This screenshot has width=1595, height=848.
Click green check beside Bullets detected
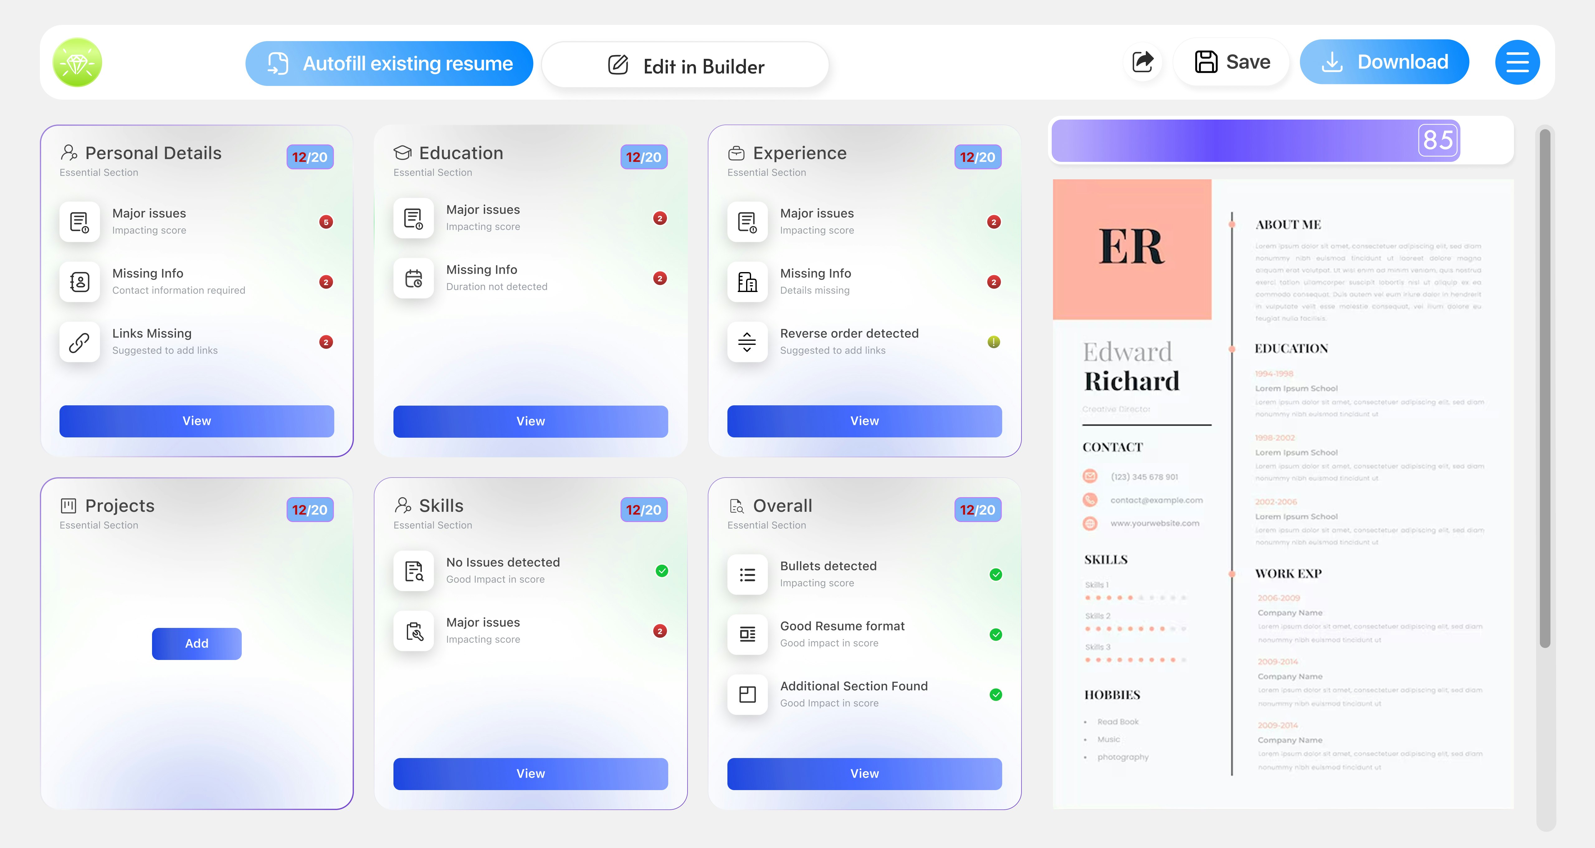click(996, 575)
